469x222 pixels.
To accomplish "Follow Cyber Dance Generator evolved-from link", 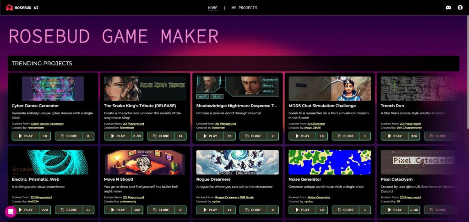I will pyautogui.click(x=47, y=124).
